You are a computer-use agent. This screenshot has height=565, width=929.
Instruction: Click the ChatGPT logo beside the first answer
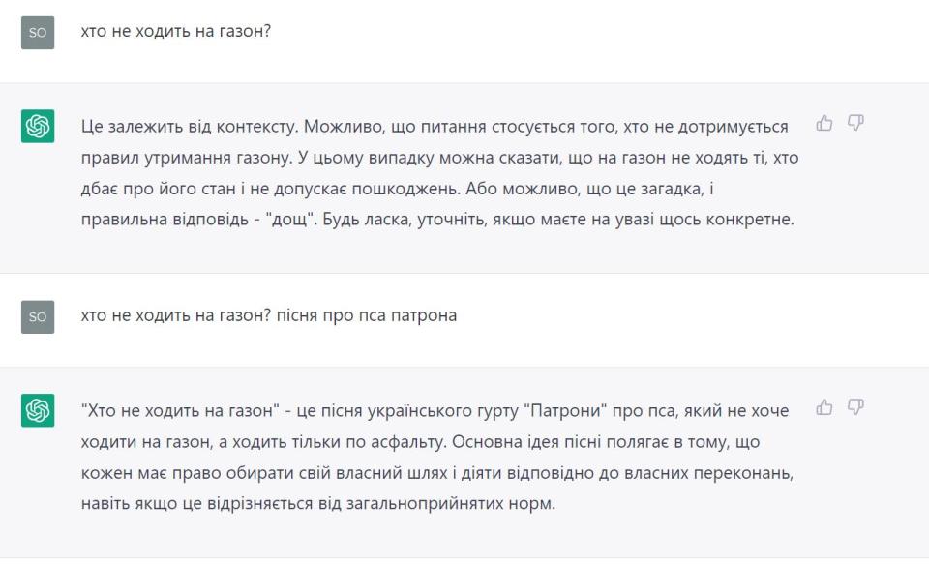pyautogui.click(x=38, y=127)
